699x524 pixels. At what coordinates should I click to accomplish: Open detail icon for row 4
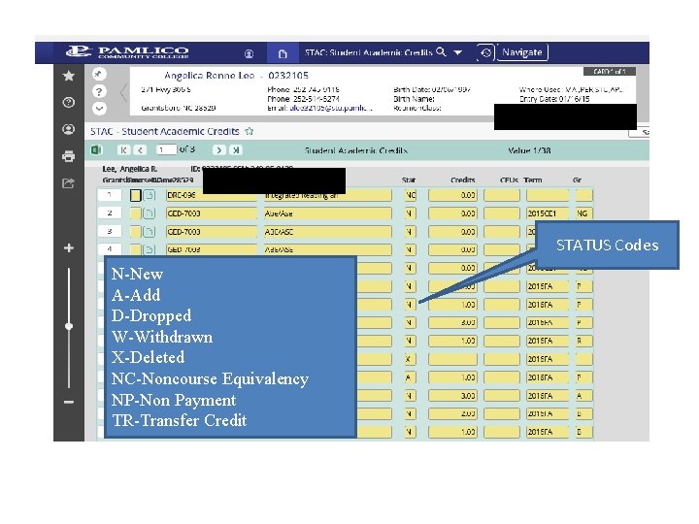150,249
